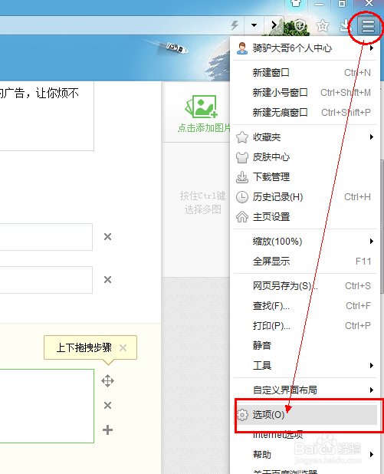Viewport: 384px width, 474px height.
Task: Select 新建小号窗口 menu item
Action: (x=305, y=93)
